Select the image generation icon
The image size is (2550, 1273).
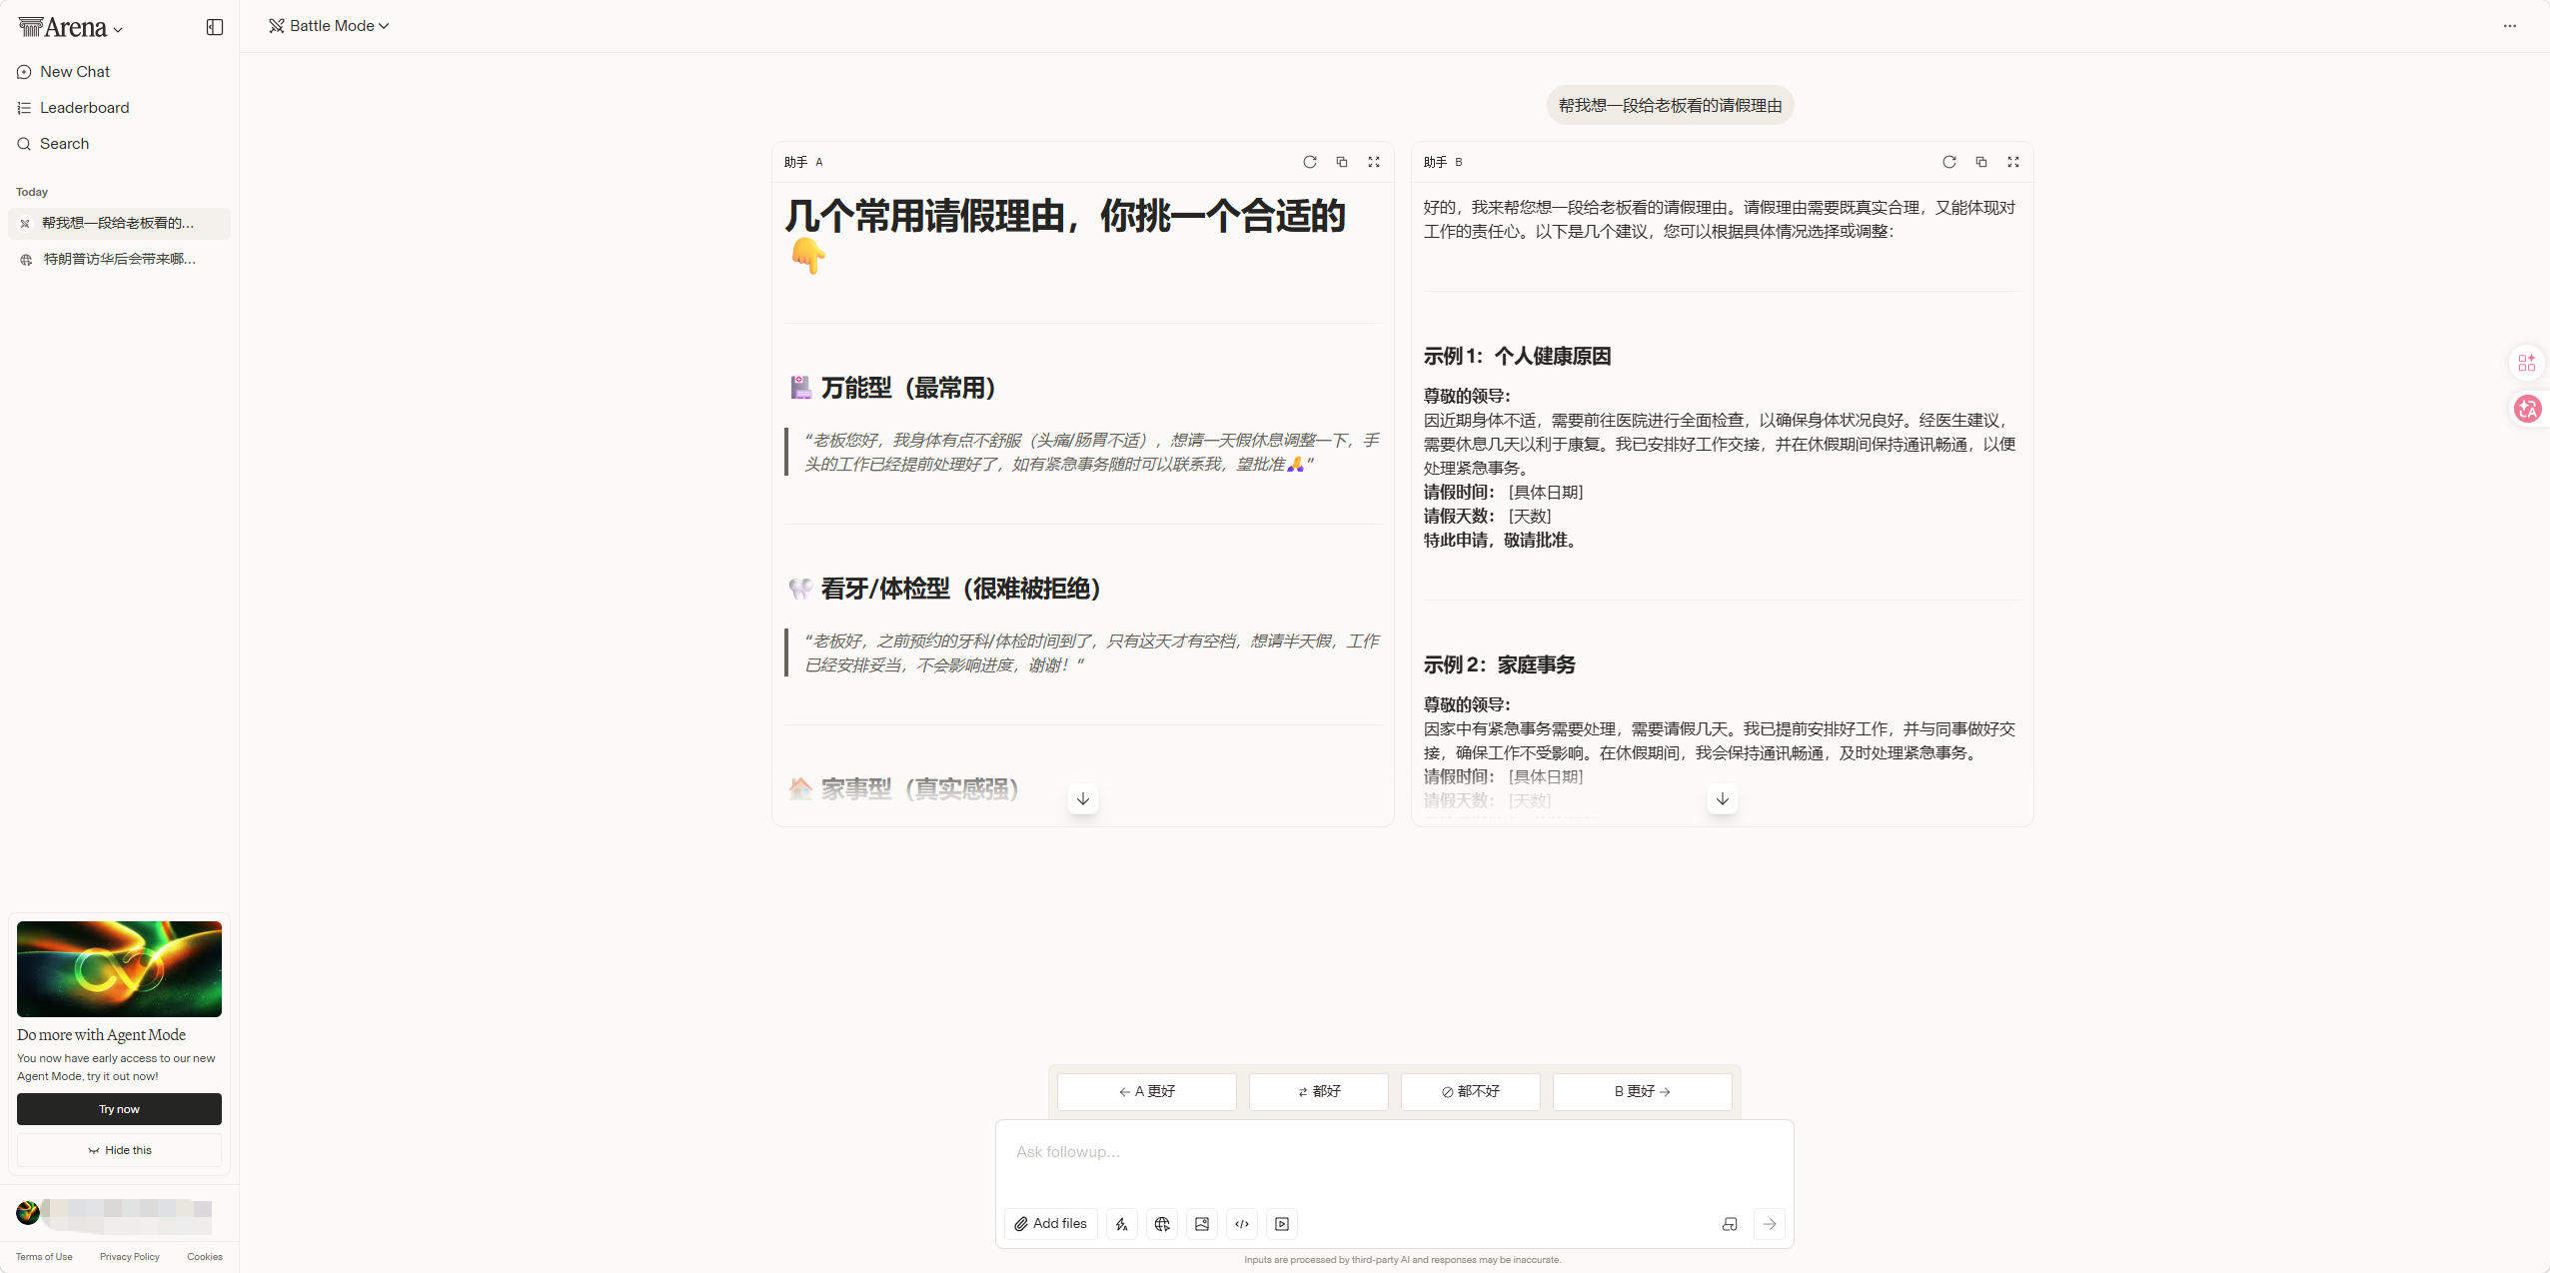1201,1224
